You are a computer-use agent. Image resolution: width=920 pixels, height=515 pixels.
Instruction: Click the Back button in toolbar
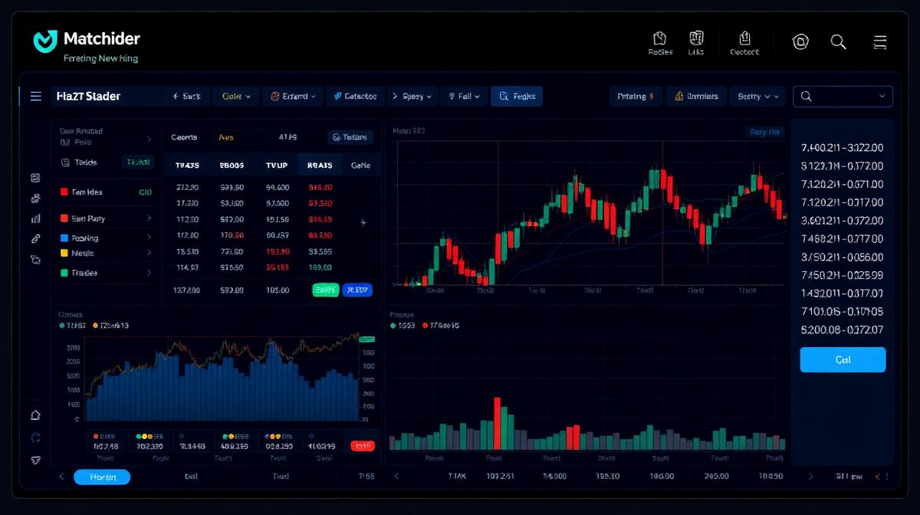[x=186, y=97]
